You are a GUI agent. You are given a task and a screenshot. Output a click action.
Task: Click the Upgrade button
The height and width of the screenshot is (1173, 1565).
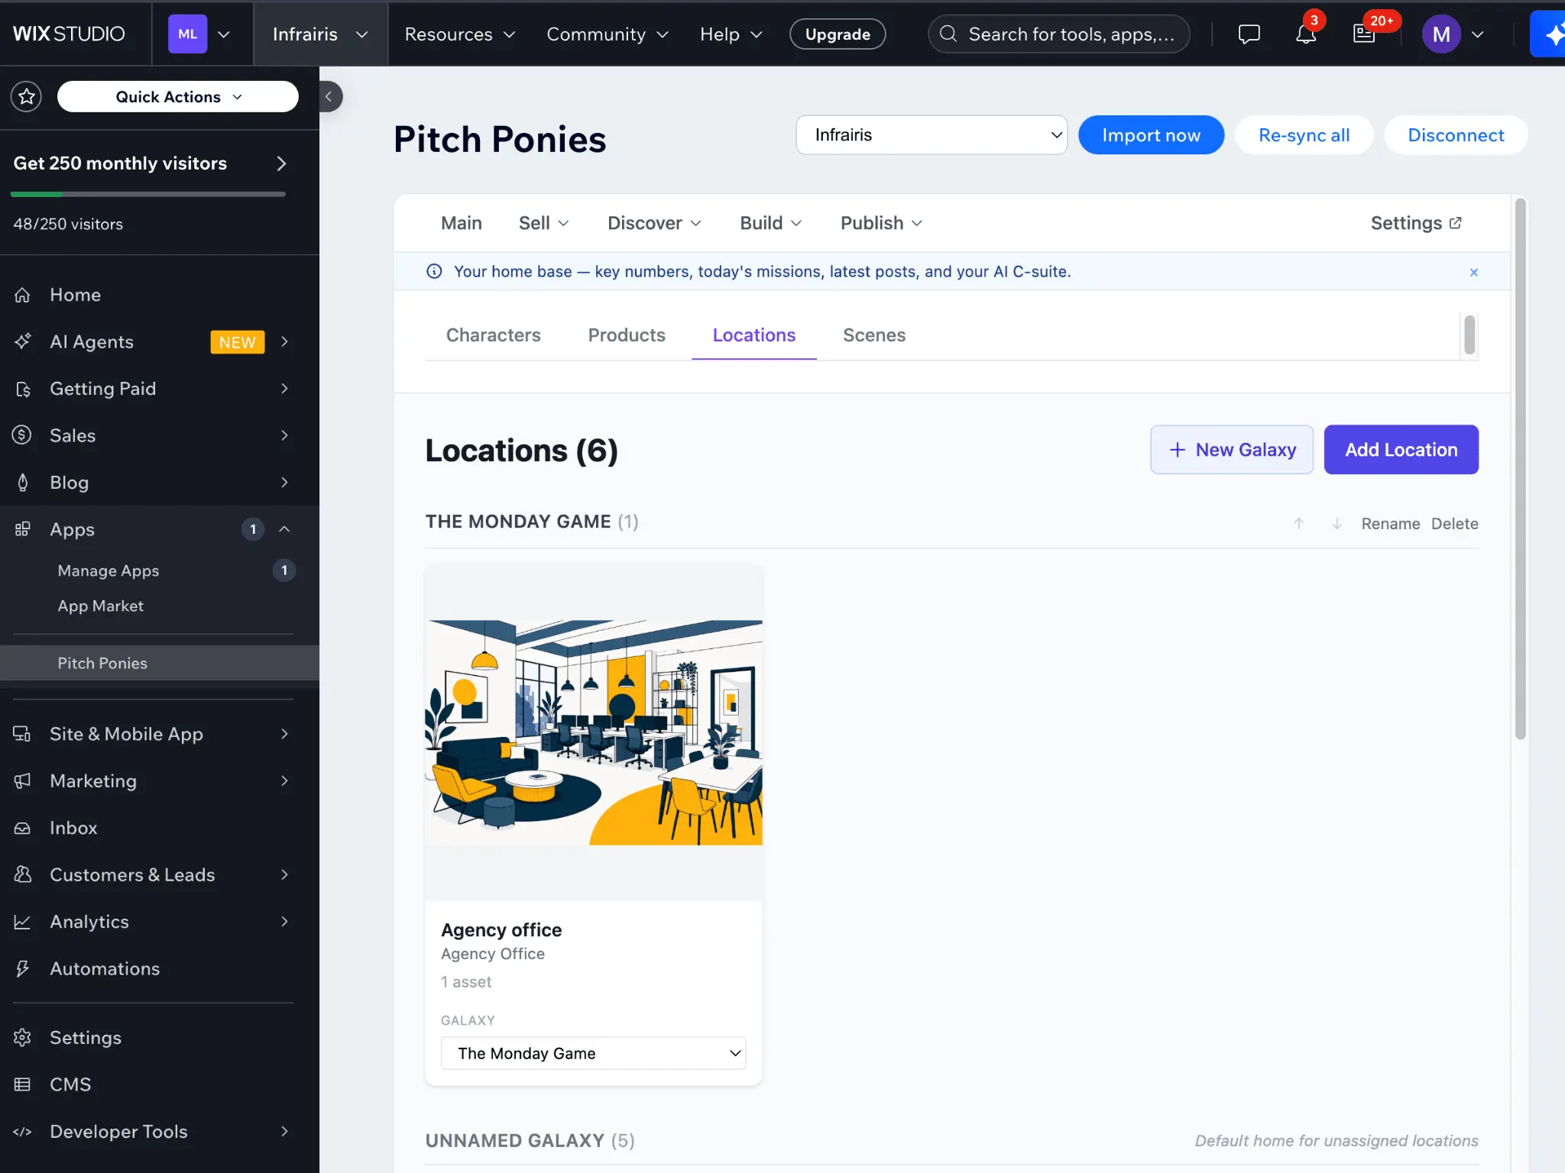838,34
